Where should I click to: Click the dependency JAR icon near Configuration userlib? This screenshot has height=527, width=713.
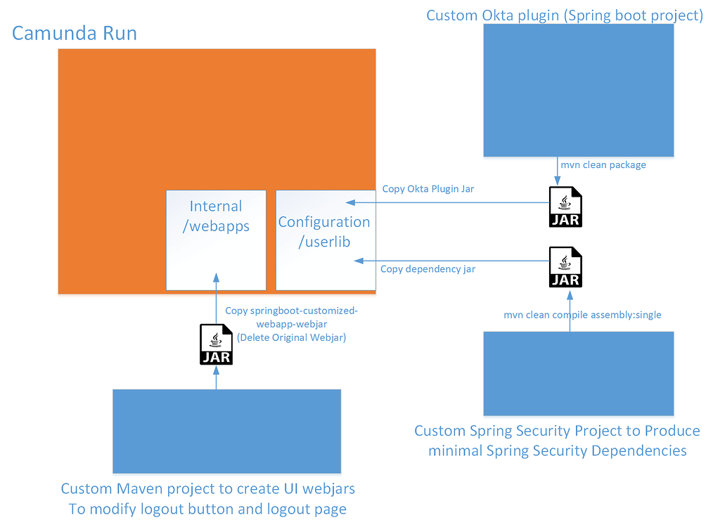[x=565, y=267]
